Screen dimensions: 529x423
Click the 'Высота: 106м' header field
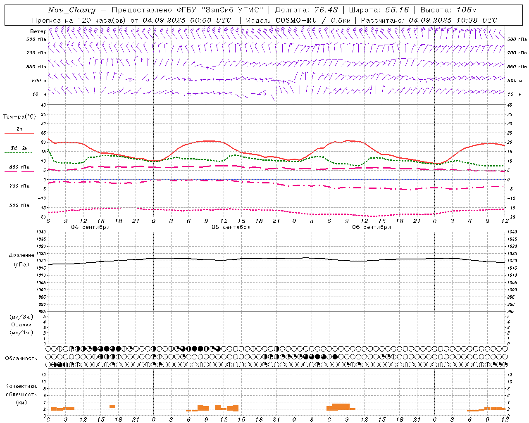(448, 10)
